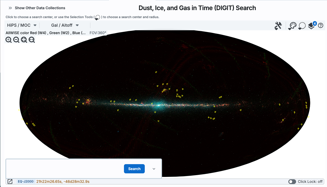The image size is (327, 187).
Task: Click the blue Search button
Action: click(134, 169)
